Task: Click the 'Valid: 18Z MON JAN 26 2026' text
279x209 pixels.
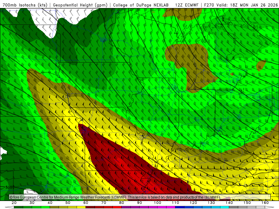Action: point(247,5)
